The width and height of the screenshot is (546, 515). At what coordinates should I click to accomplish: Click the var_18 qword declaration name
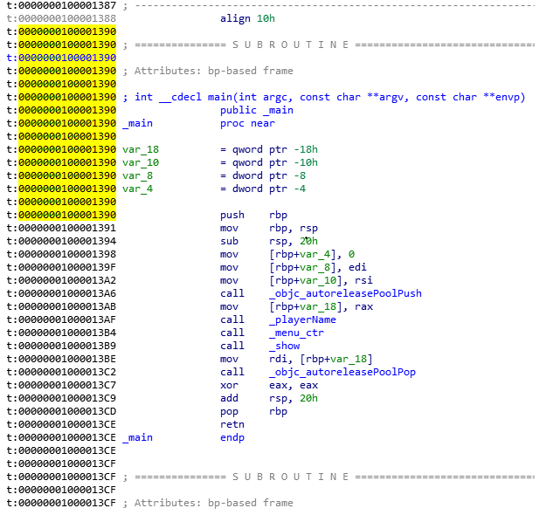coord(141,149)
